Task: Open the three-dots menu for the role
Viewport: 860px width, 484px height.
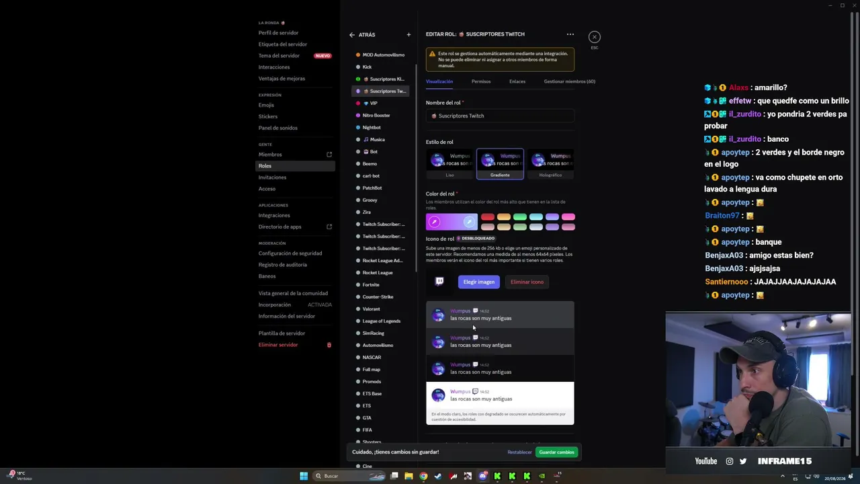Action: [x=570, y=34]
